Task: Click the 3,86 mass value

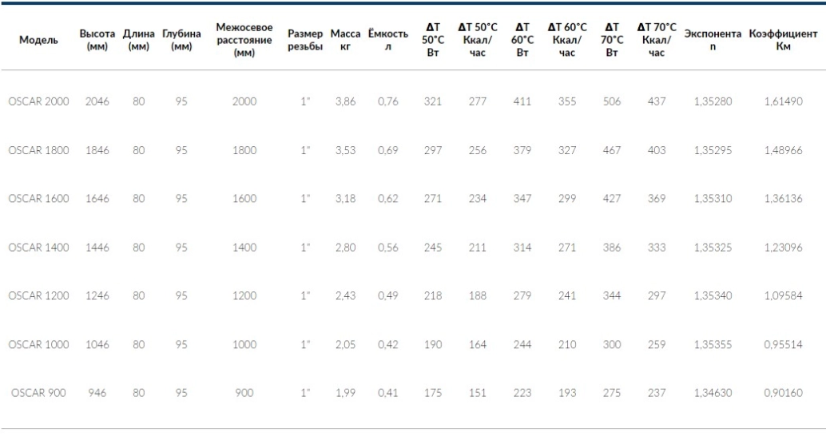Action: [x=345, y=101]
